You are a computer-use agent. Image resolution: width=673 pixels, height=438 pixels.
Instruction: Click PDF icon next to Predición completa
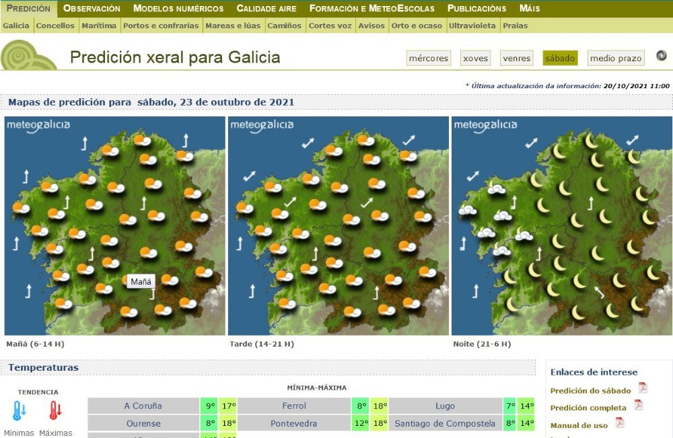pyautogui.click(x=639, y=405)
